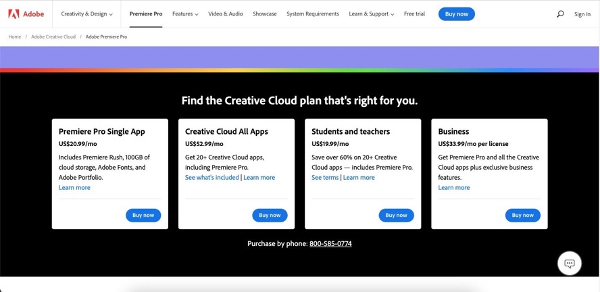Click the 'Find the Creative Cloud plan' headline

pos(299,101)
